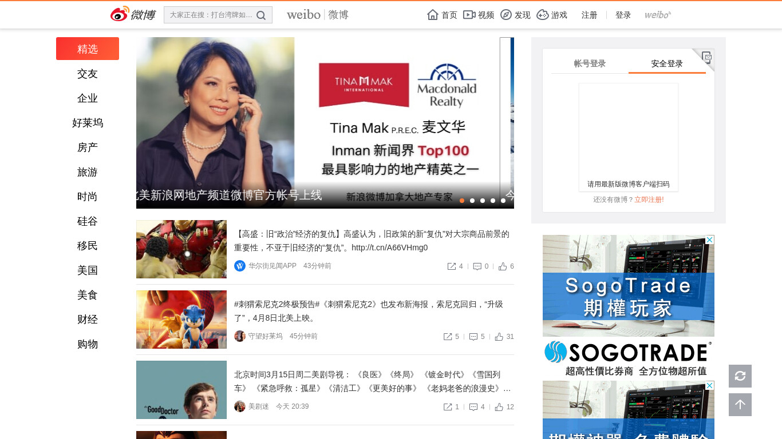Open the 首页 home icon
Image resolution: width=782 pixels, height=439 pixels.
click(x=433, y=15)
